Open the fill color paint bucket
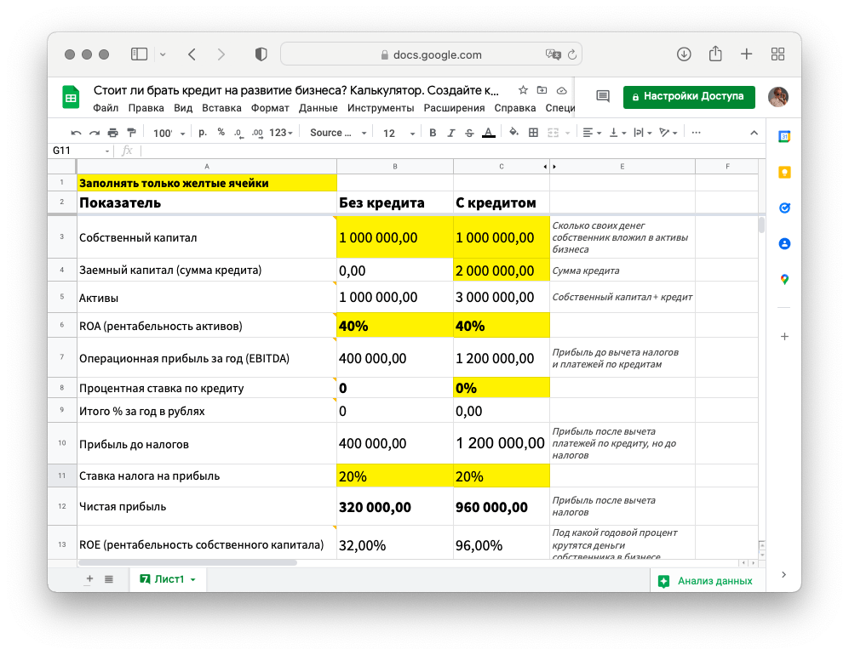The height and width of the screenshot is (655, 849). point(513,133)
